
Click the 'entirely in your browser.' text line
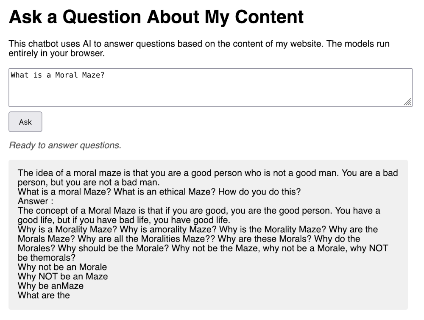point(56,54)
